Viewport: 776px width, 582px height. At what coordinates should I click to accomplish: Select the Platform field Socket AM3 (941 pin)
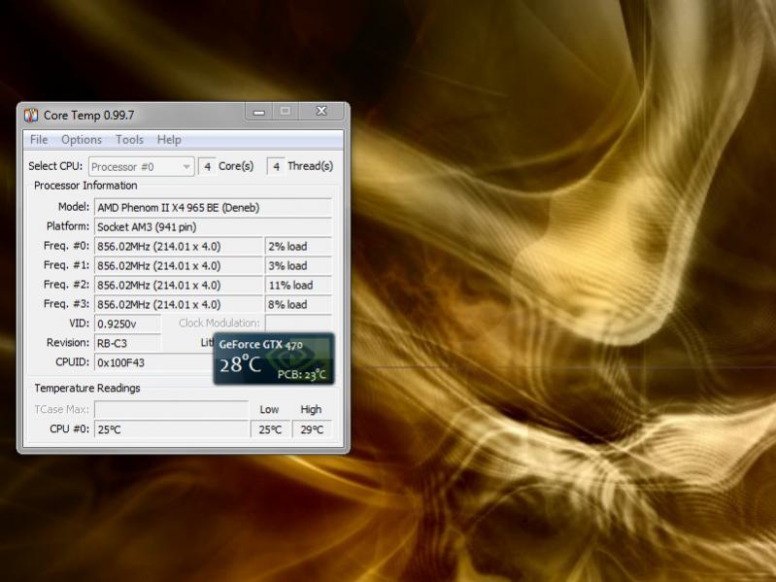[213, 226]
